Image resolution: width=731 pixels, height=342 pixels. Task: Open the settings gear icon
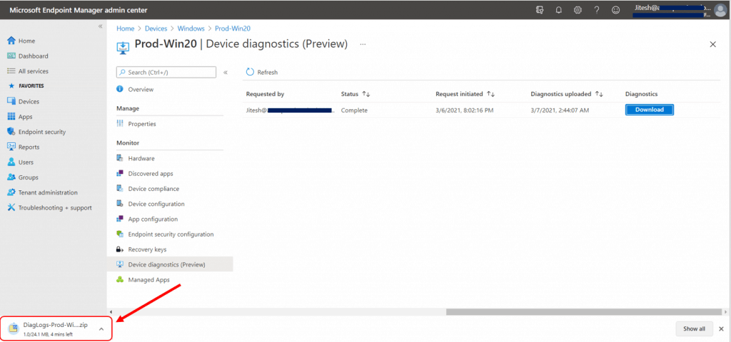click(x=578, y=10)
